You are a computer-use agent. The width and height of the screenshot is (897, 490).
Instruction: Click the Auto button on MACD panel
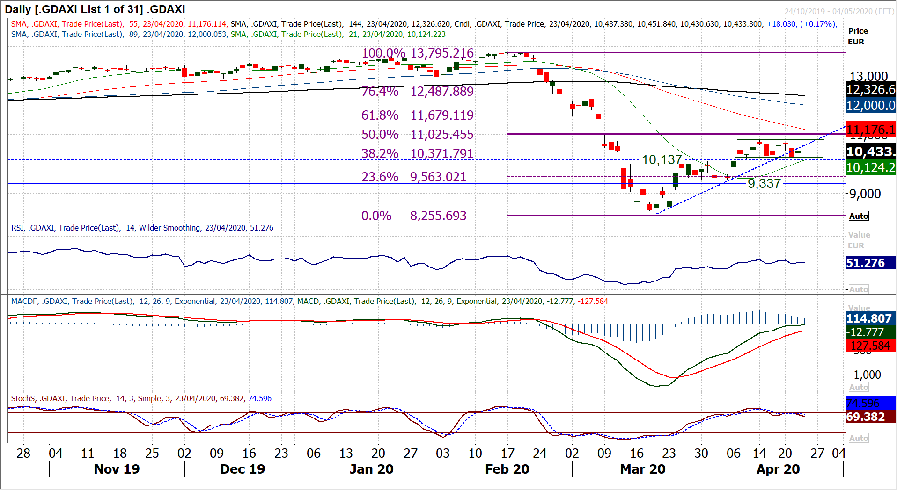(859, 387)
